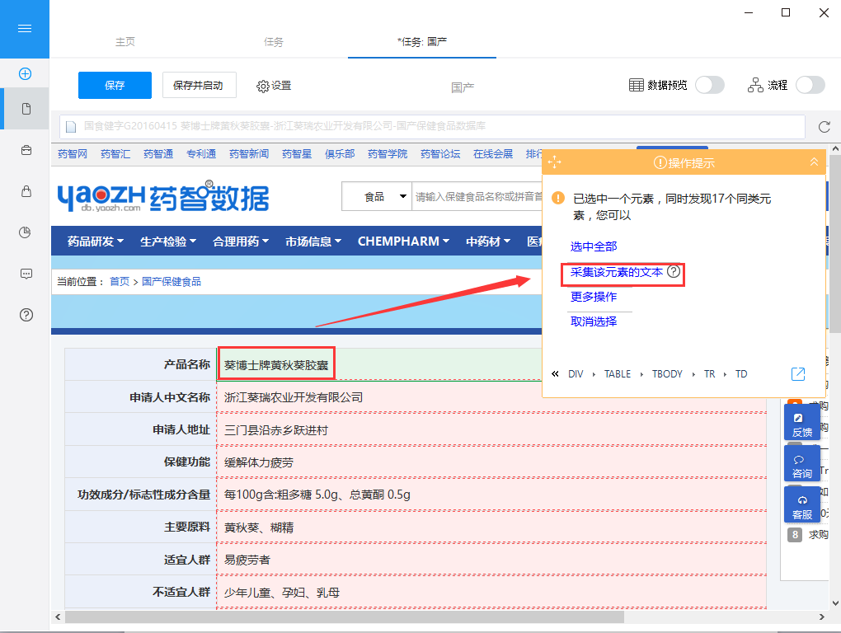Image resolution: width=841 pixels, height=633 pixels.
Task: Click the new task plus icon
Action: coord(25,74)
